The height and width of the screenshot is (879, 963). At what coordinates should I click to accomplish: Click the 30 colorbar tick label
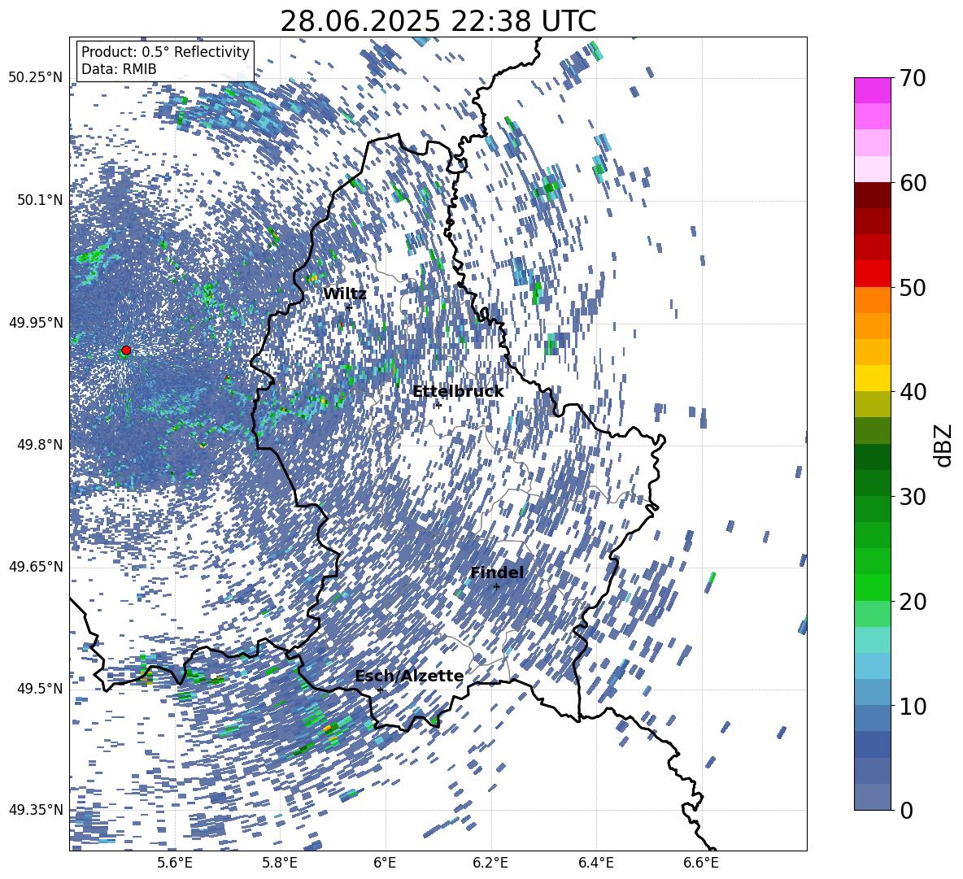913,497
